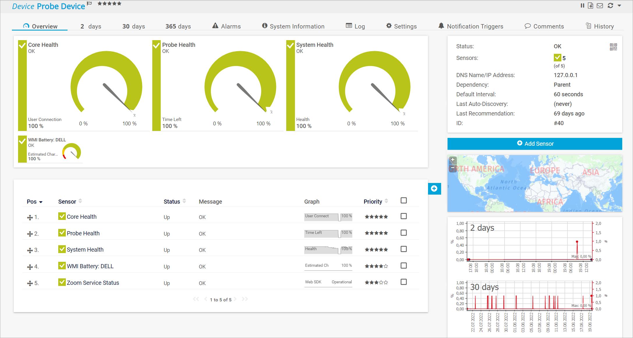Click the Core Health green status icon in table

(x=62, y=216)
